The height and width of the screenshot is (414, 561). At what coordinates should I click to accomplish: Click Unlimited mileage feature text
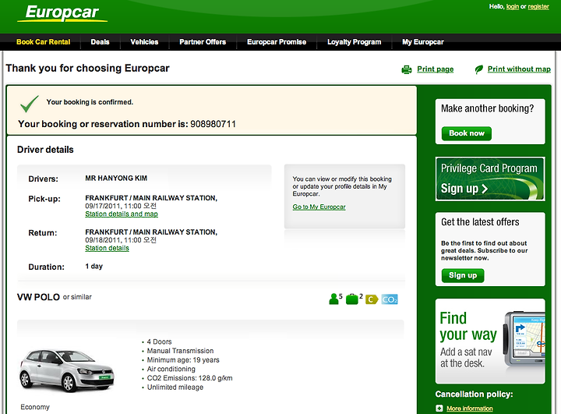point(175,387)
